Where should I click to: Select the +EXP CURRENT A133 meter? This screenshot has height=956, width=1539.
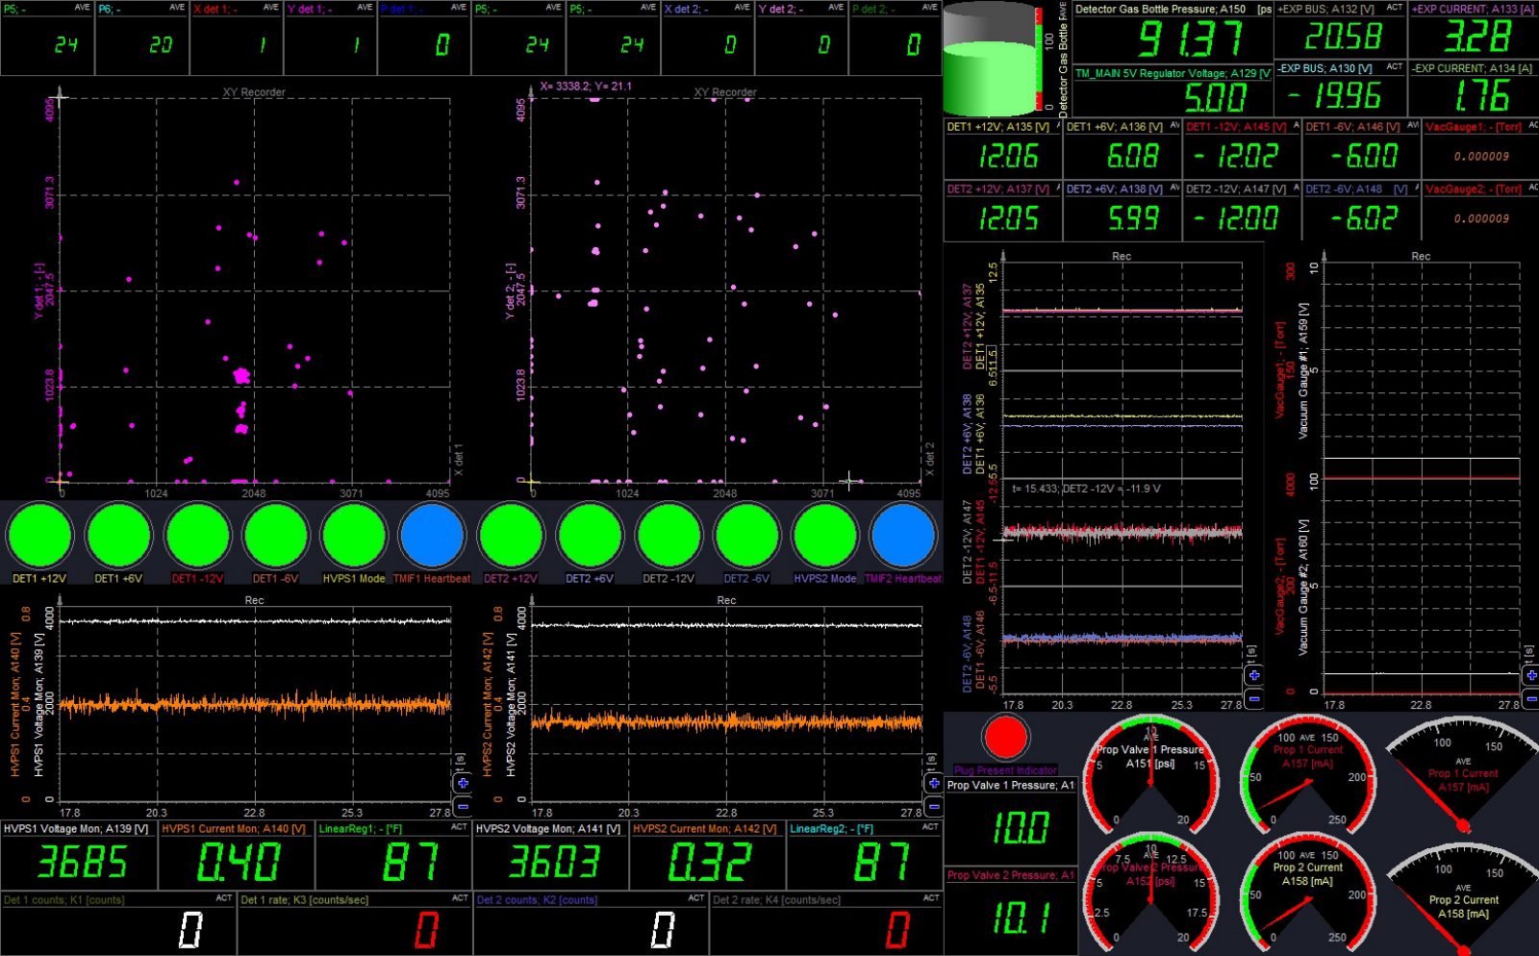1473,30
